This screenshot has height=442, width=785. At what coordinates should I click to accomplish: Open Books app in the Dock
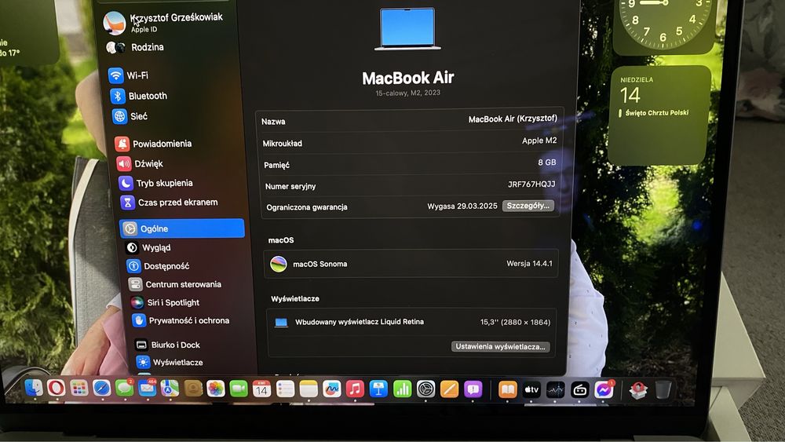507,389
